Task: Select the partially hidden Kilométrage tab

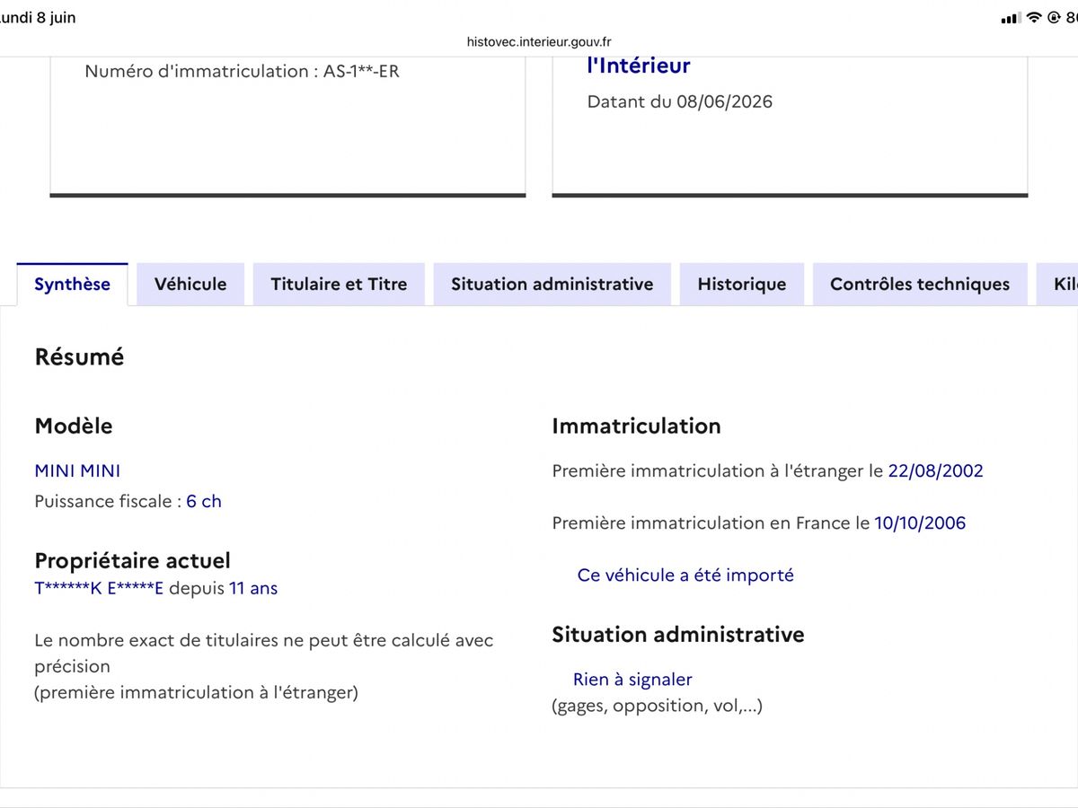Action: tap(1058, 284)
